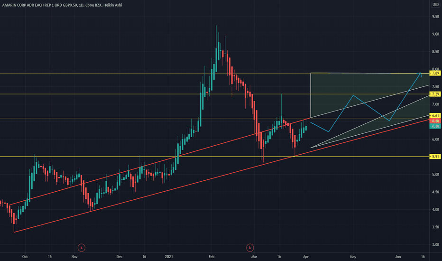Click the May date axis label
The image size is (442, 261).
click(x=353, y=257)
